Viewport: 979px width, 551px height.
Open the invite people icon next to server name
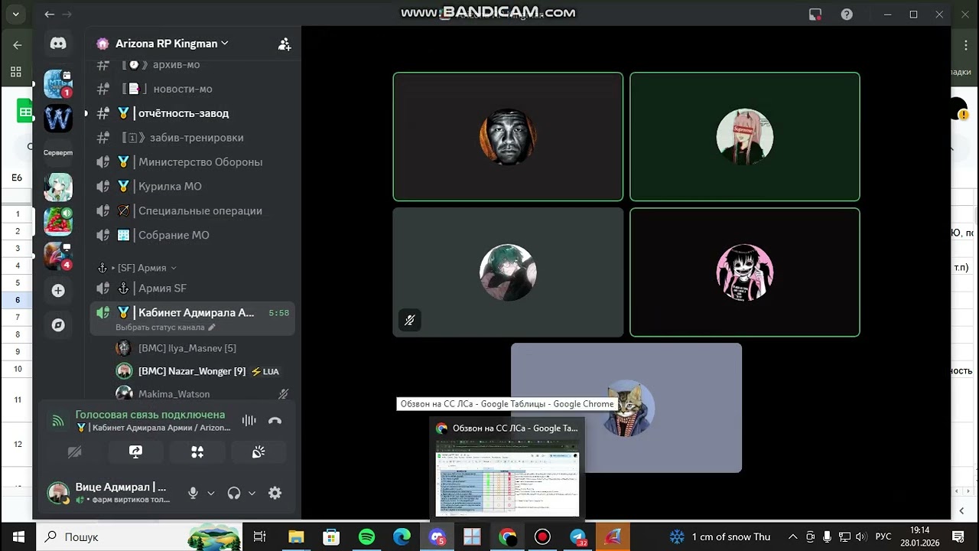pyautogui.click(x=285, y=44)
